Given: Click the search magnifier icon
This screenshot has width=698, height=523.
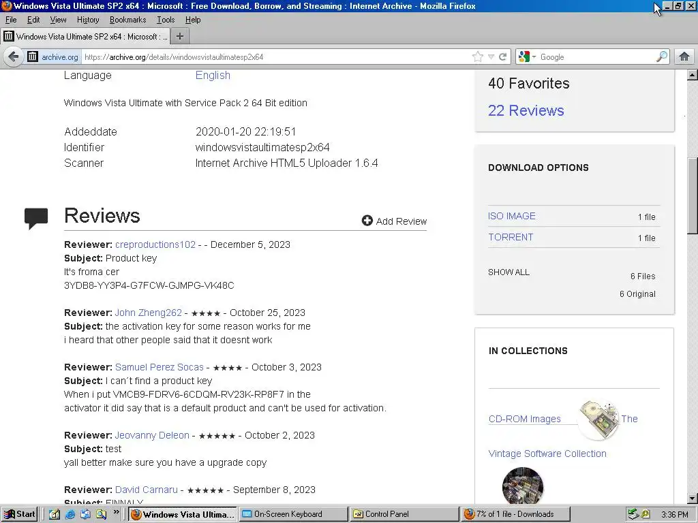Looking at the screenshot, I should [x=662, y=57].
